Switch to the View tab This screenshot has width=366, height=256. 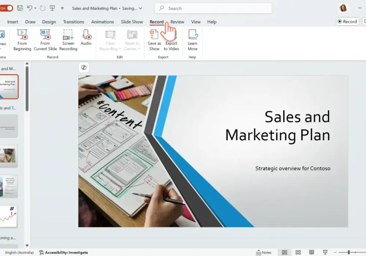pos(195,22)
